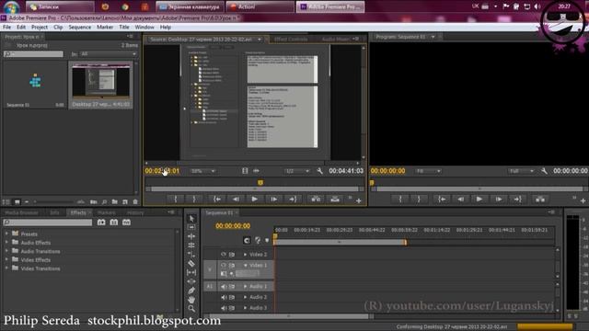The image size is (589, 331).
Task: Open Program monitor Fit zoom dropdown
Action: point(428,171)
